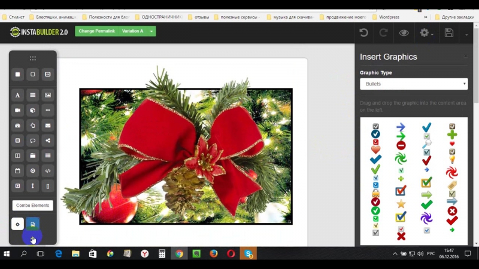The width and height of the screenshot is (479, 269).
Task: Select the 3D cube element tool
Action: [33, 111]
